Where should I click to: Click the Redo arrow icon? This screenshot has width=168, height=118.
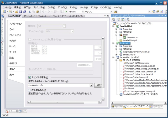[49, 12]
